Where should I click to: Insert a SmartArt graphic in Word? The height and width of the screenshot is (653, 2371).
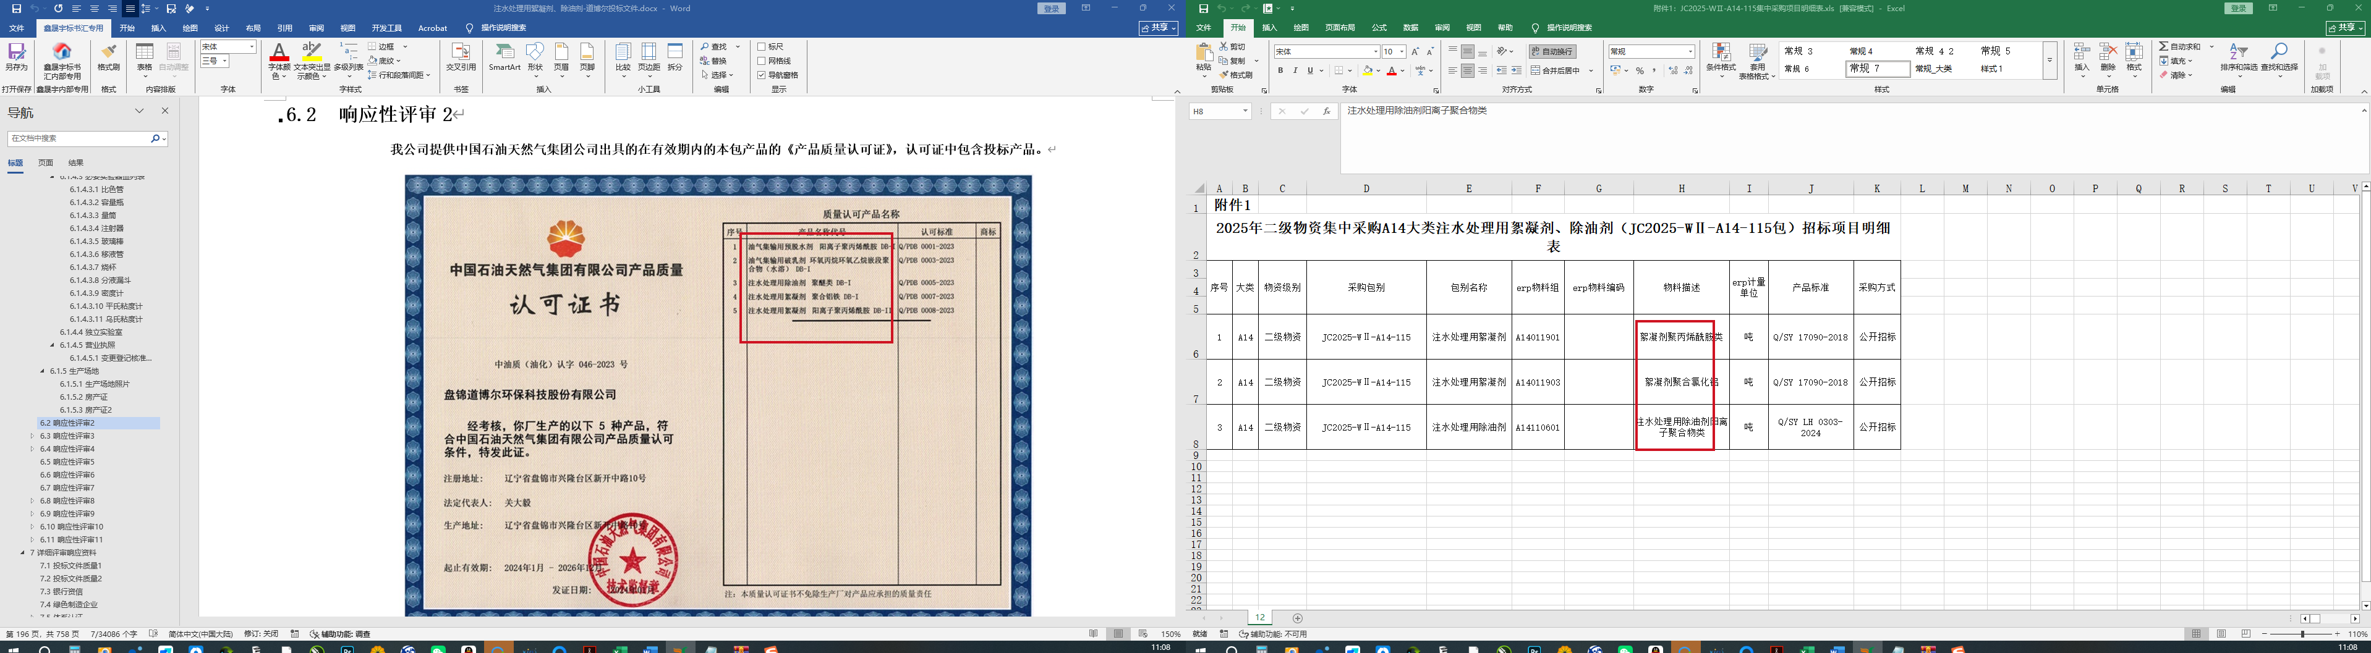pyautogui.click(x=504, y=56)
